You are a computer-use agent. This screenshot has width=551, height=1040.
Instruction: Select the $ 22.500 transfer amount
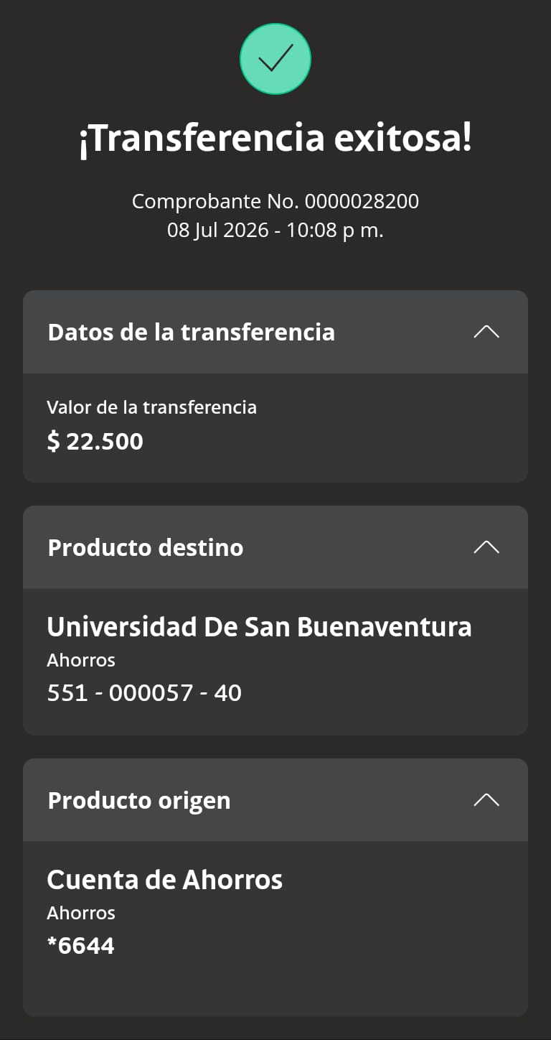coord(95,441)
